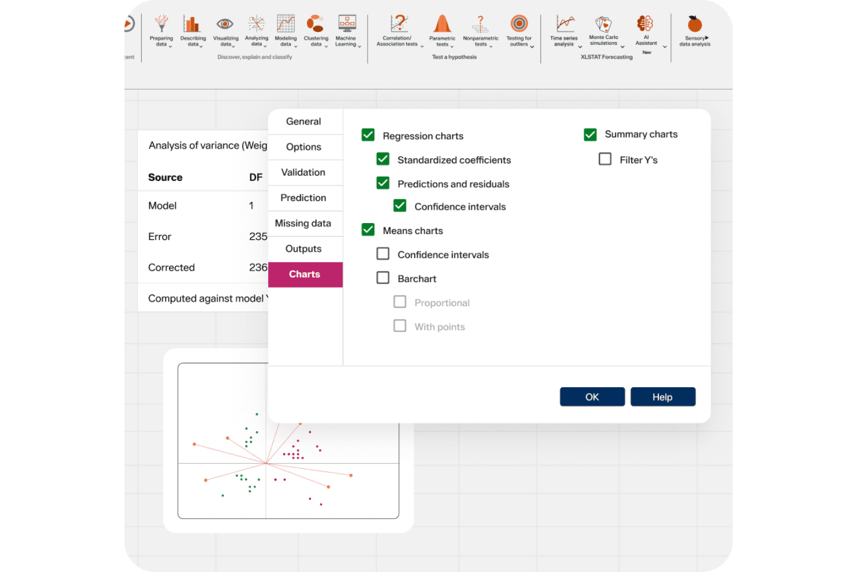The width and height of the screenshot is (857, 572).
Task: Open Monte Carlo simulations
Action: point(604,31)
